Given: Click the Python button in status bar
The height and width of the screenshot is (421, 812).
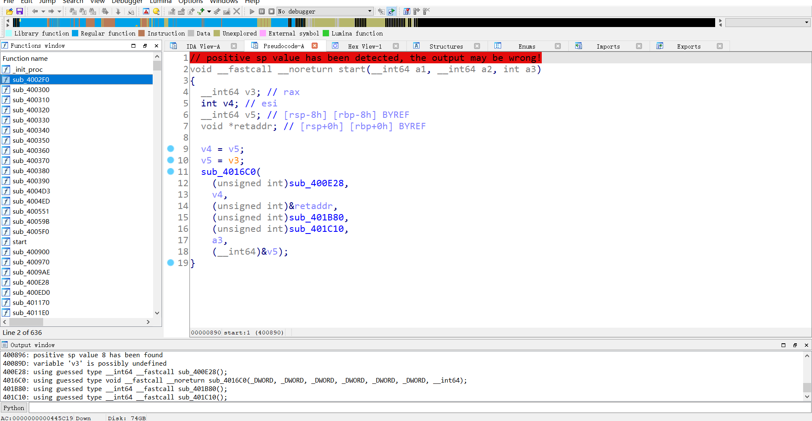Looking at the screenshot, I should pyautogui.click(x=14, y=407).
